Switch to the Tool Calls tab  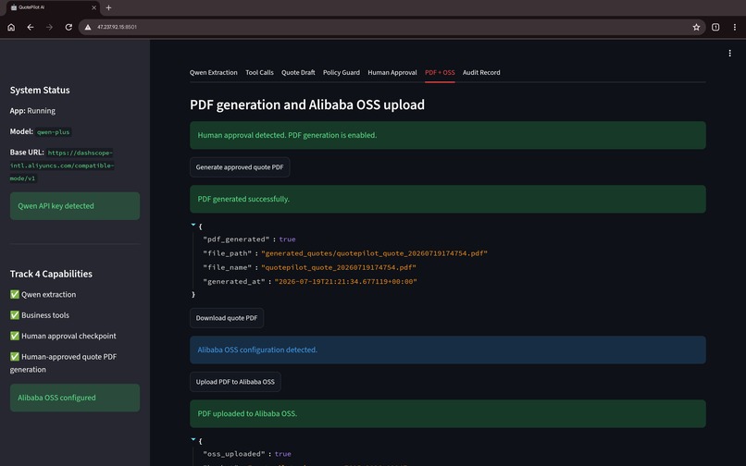tap(259, 73)
